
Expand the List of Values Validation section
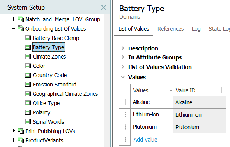(123, 67)
